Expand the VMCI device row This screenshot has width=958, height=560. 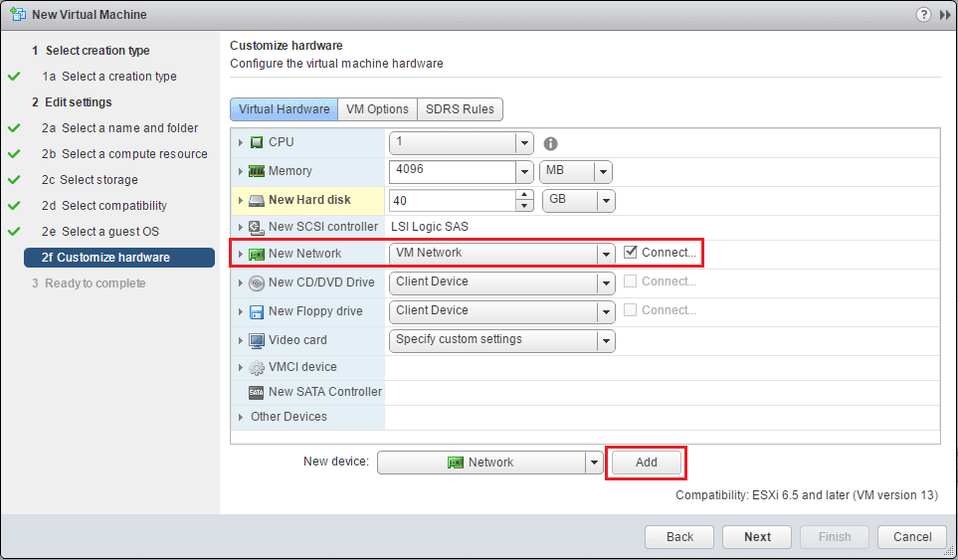(x=241, y=368)
